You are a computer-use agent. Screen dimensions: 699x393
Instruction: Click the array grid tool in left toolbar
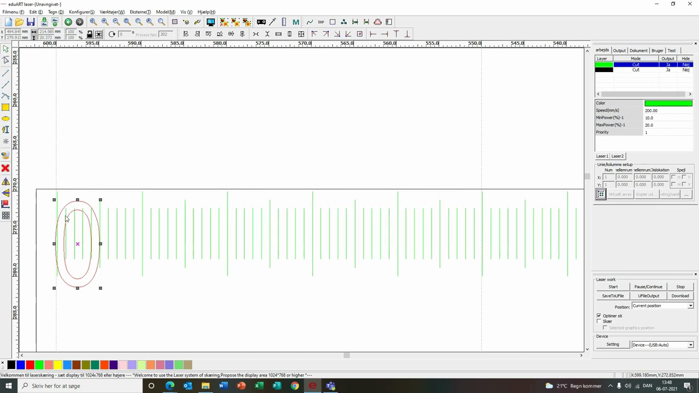[x=5, y=216]
